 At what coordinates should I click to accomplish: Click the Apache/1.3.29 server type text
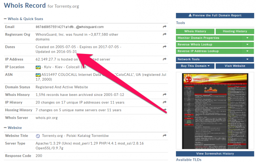point(90,146)
